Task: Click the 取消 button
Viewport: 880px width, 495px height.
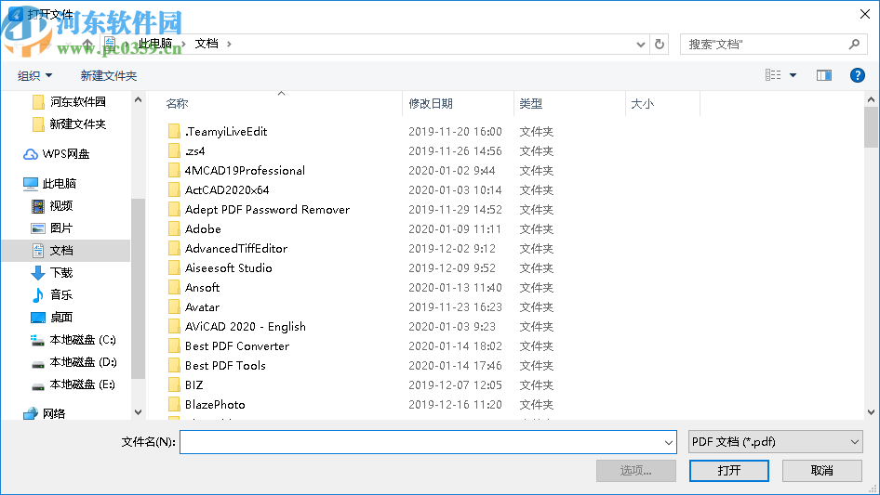Action: click(821, 470)
